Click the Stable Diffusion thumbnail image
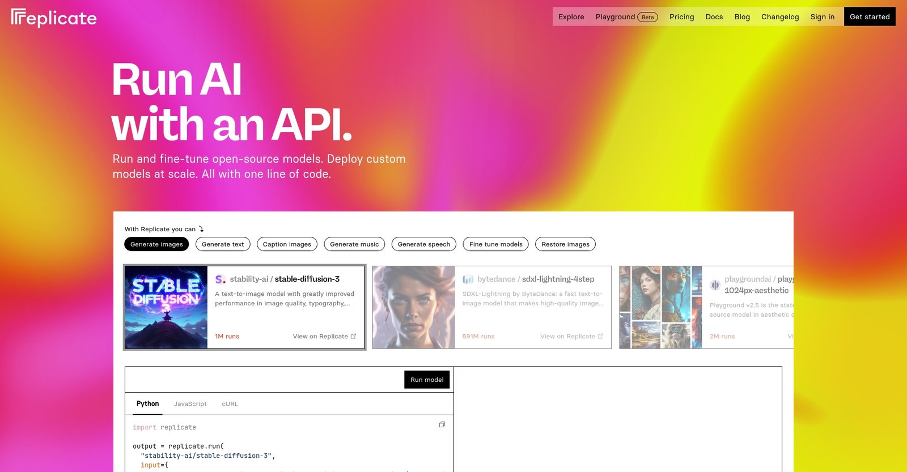Viewport: 907px width, 472px height. [x=166, y=307]
